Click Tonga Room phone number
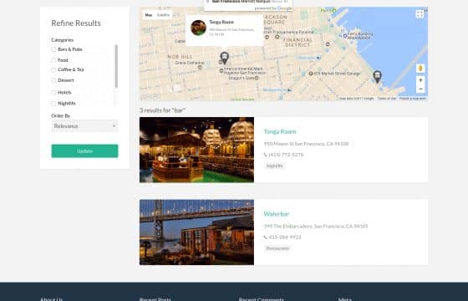Viewport: 468px width, 301px height. (x=286, y=155)
